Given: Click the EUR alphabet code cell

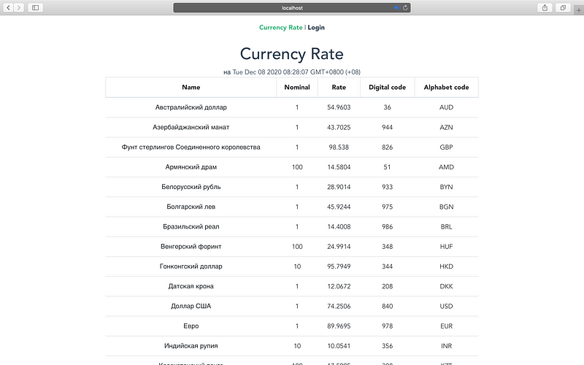Looking at the screenshot, I should (446, 326).
